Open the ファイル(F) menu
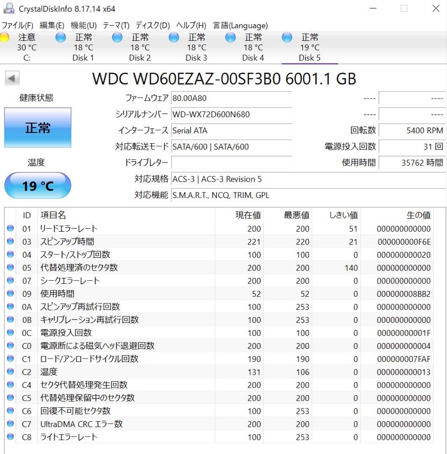This screenshot has height=454, width=447. 17,26
